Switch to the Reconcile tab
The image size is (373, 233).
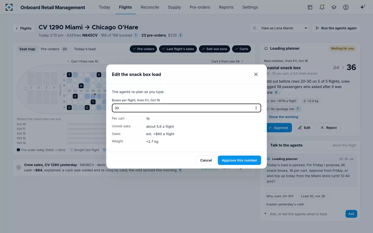(150, 7)
